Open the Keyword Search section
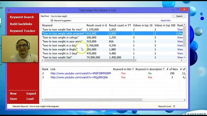The height and width of the screenshot is (116, 207). 22,17
